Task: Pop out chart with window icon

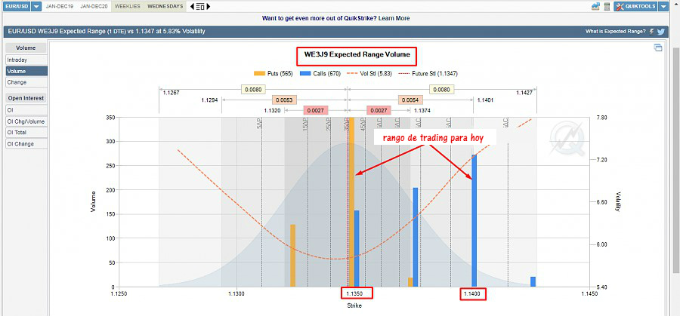Action: [x=658, y=48]
